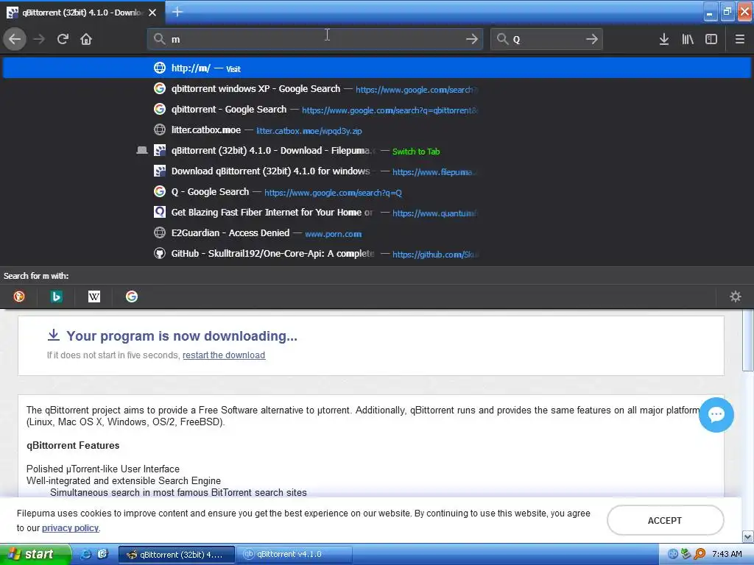Open the Library bookmarks and history icon
The height and width of the screenshot is (565, 754).
tap(688, 39)
